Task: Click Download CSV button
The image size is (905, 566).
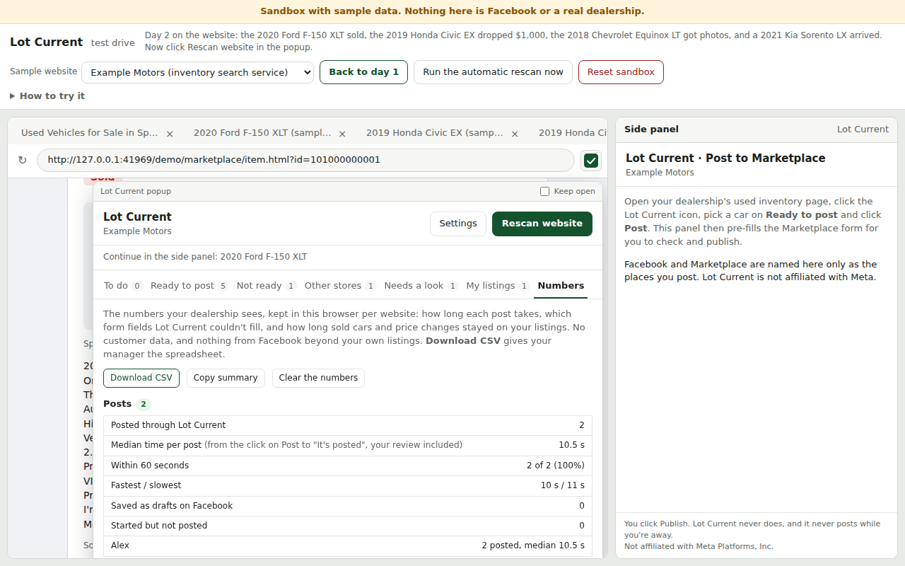Action: point(141,378)
